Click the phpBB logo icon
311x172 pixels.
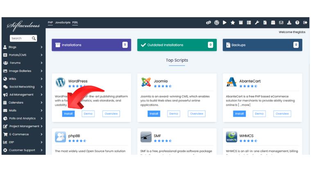[61, 137]
